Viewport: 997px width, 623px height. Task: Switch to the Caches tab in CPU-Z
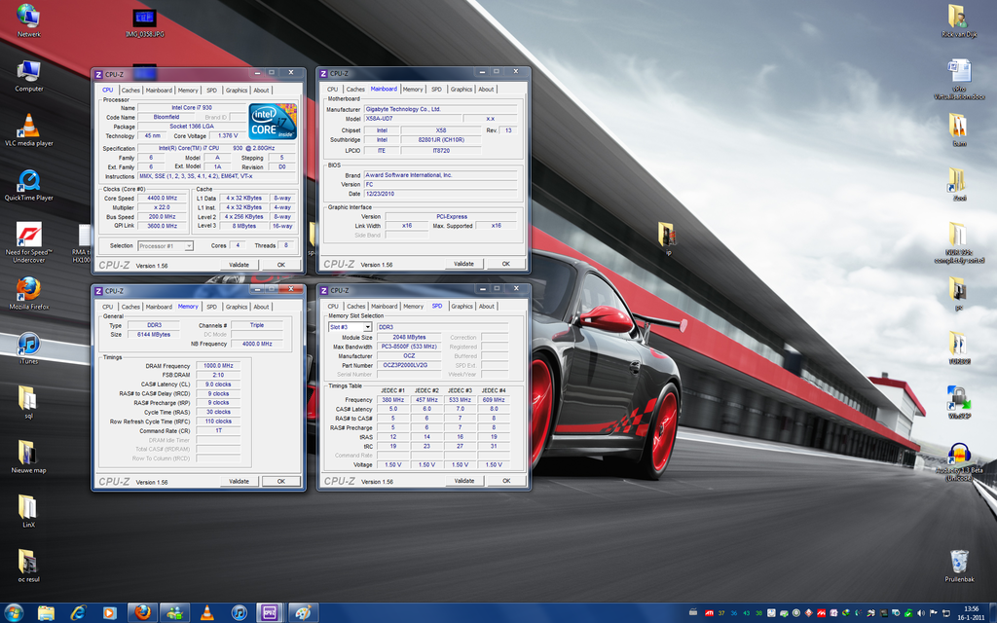[x=131, y=90]
